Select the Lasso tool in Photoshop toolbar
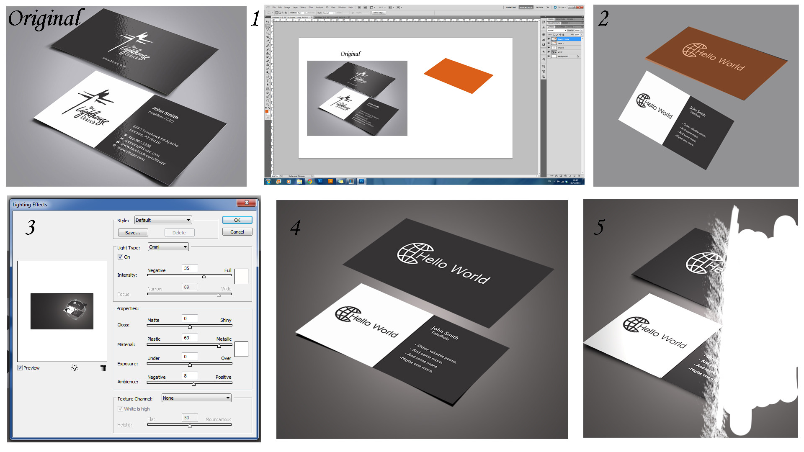Image resolution: width=804 pixels, height=452 pixels. tap(268, 29)
